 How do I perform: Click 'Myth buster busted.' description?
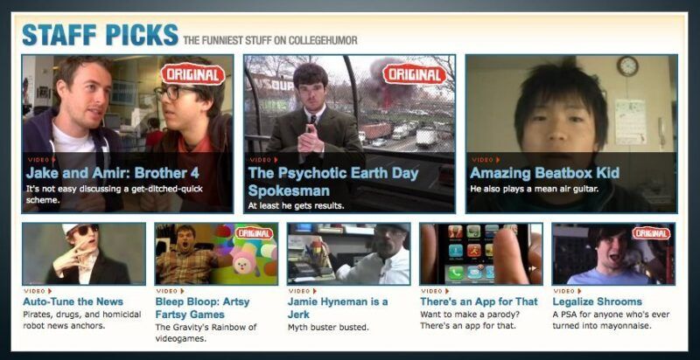pos(328,328)
